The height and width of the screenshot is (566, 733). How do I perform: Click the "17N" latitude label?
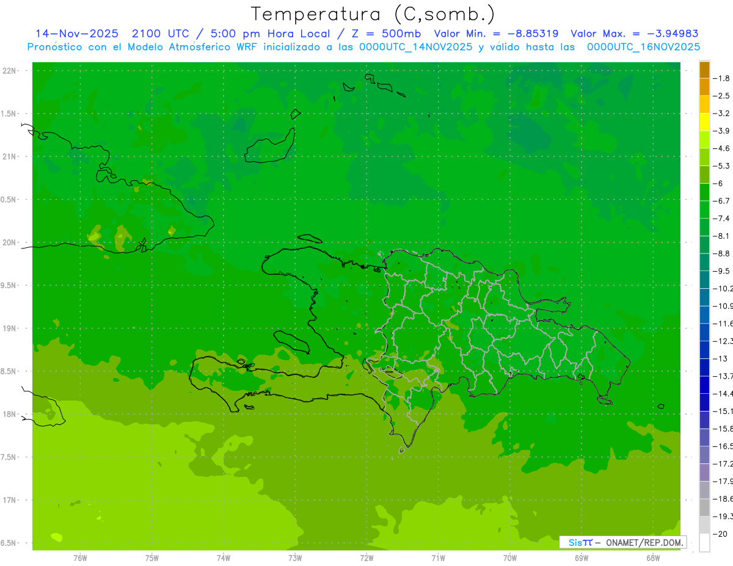pyautogui.click(x=9, y=499)
